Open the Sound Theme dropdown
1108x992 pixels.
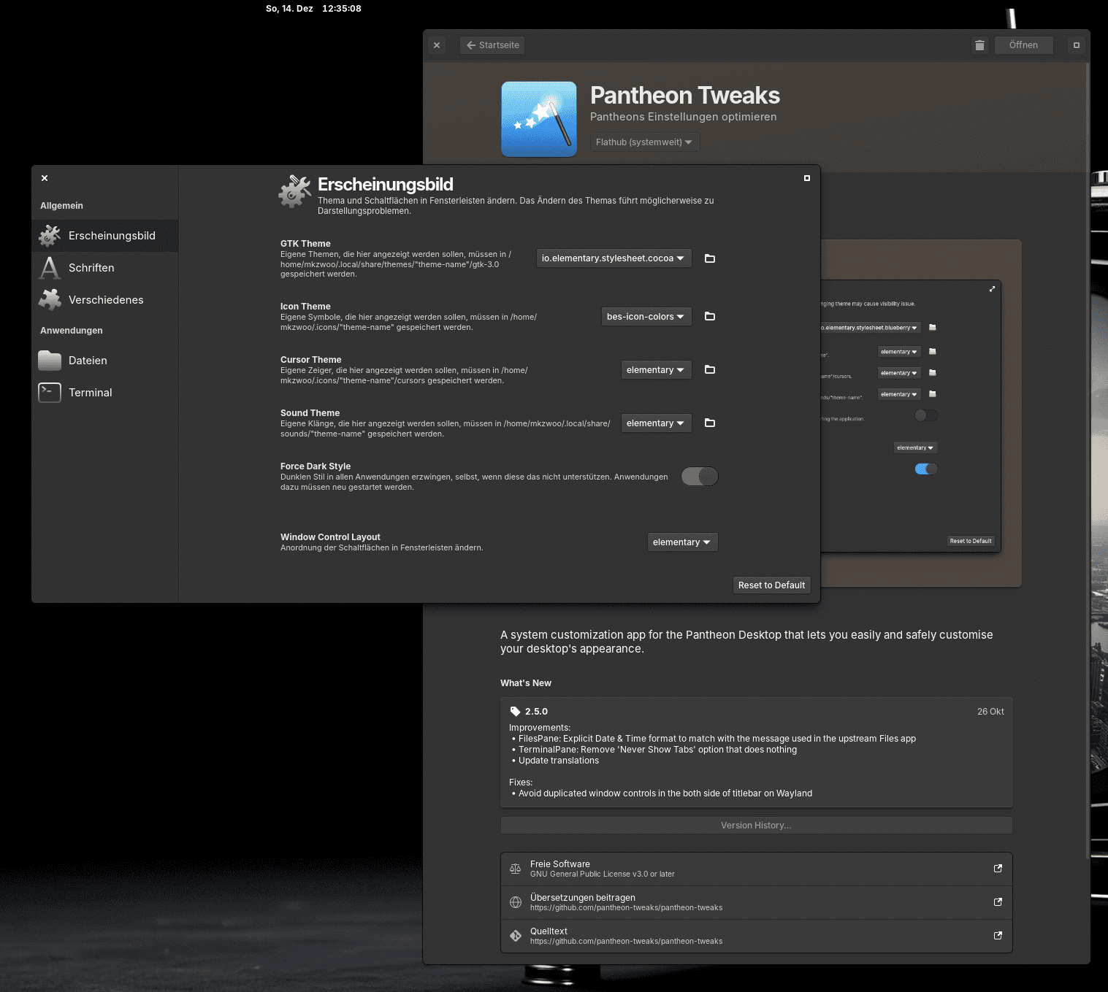[x=656, y=423]
